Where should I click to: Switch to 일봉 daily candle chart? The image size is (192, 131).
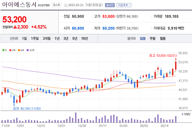143,39
